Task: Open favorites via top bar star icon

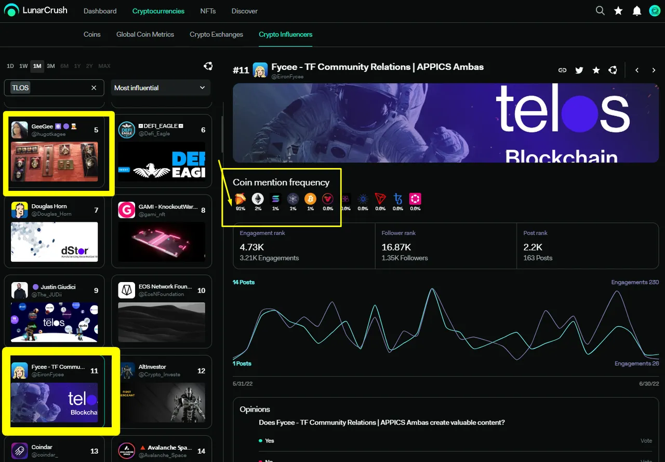Action: click(618, 10)
